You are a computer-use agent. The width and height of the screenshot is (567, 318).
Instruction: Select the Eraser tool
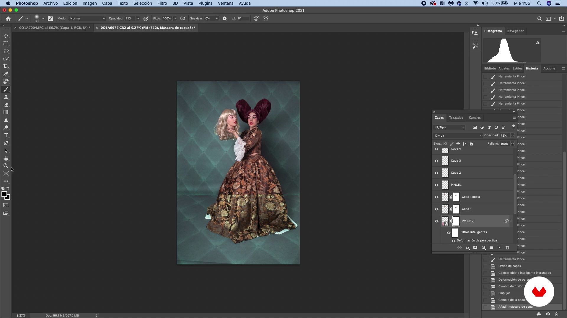click(6, 105)
